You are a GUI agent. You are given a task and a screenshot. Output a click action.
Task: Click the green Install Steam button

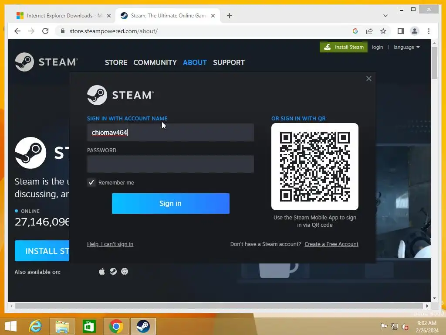[344, 47]
